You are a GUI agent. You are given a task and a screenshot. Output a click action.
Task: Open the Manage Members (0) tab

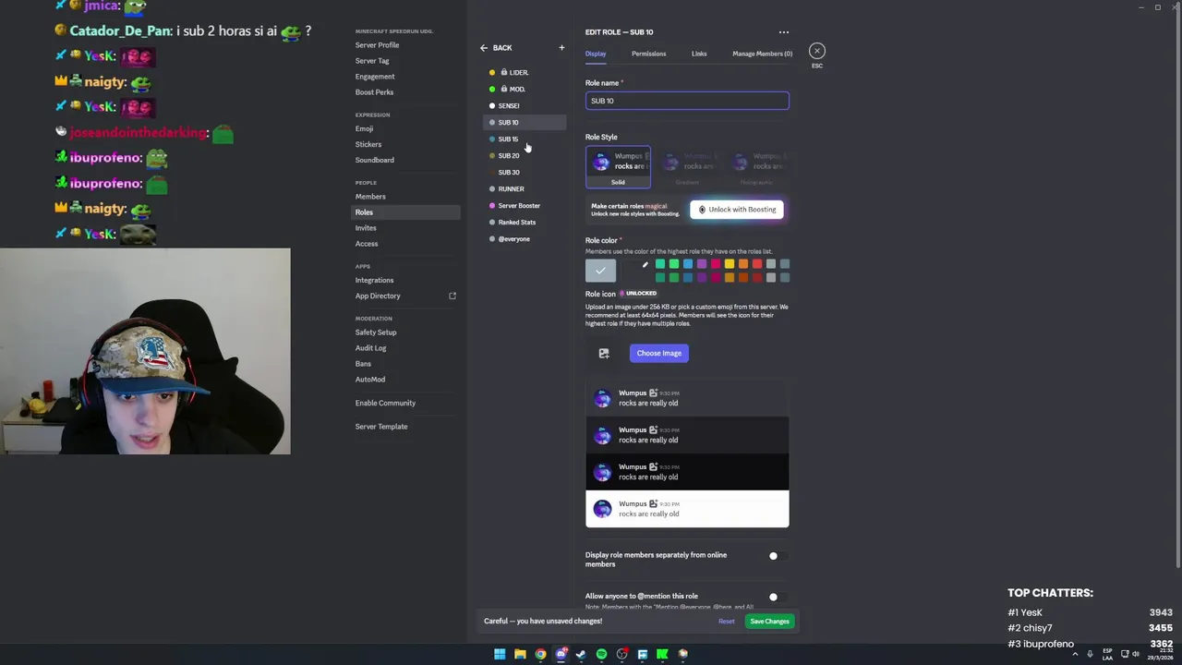762,54
